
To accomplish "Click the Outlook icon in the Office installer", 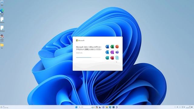I will pyautogui.click(x=107, y=52).
